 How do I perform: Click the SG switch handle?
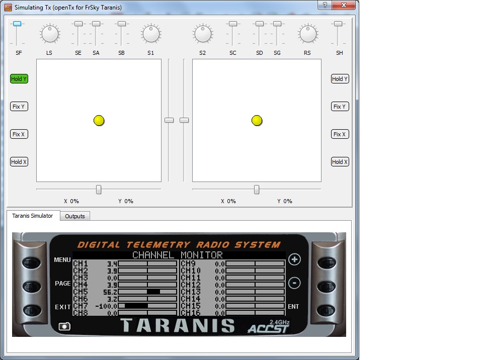(277, 24)
